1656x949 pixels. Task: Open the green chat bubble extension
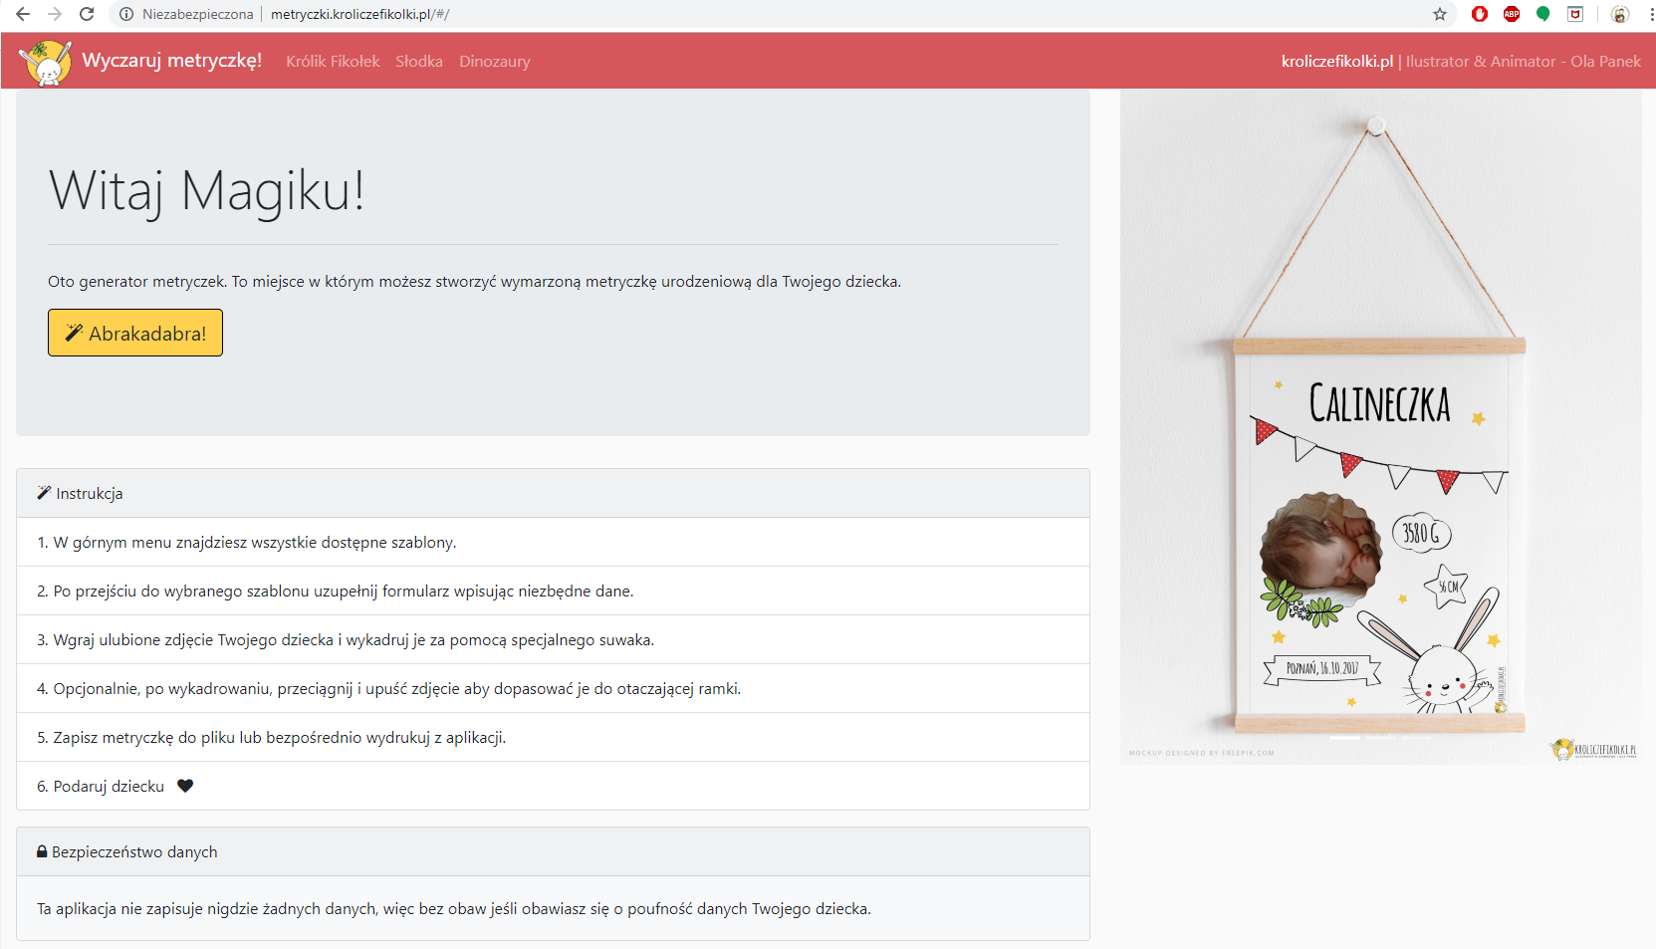coord(1542,14)
